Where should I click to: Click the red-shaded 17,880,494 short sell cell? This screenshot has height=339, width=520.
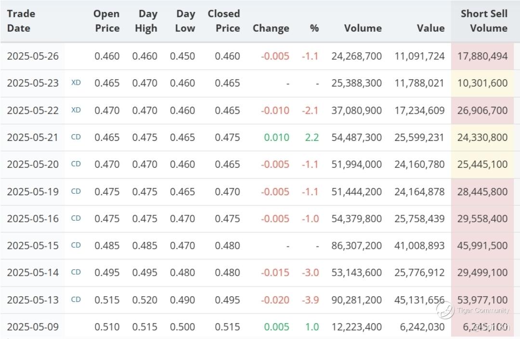pos(482,56)
